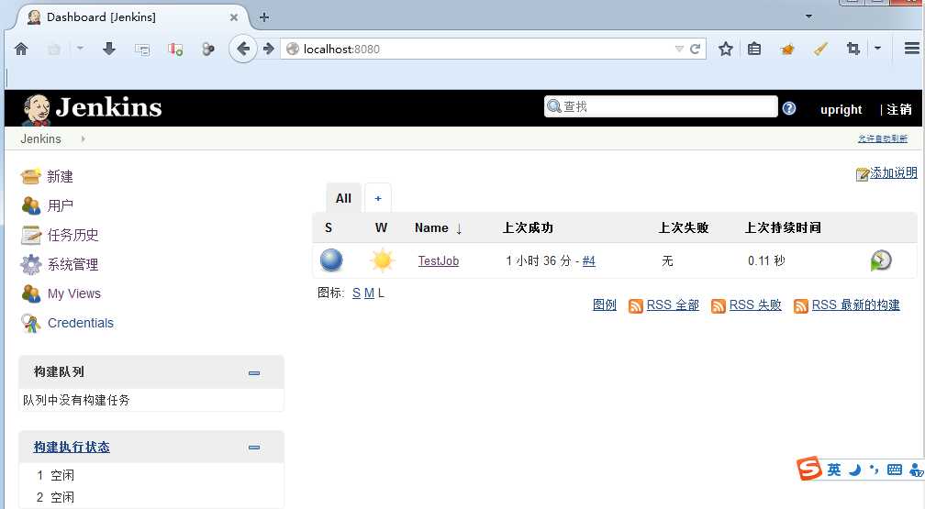This screenshot has height=509, width=925.
Task: Select the All view tab
Action: (x=343, y=198)
